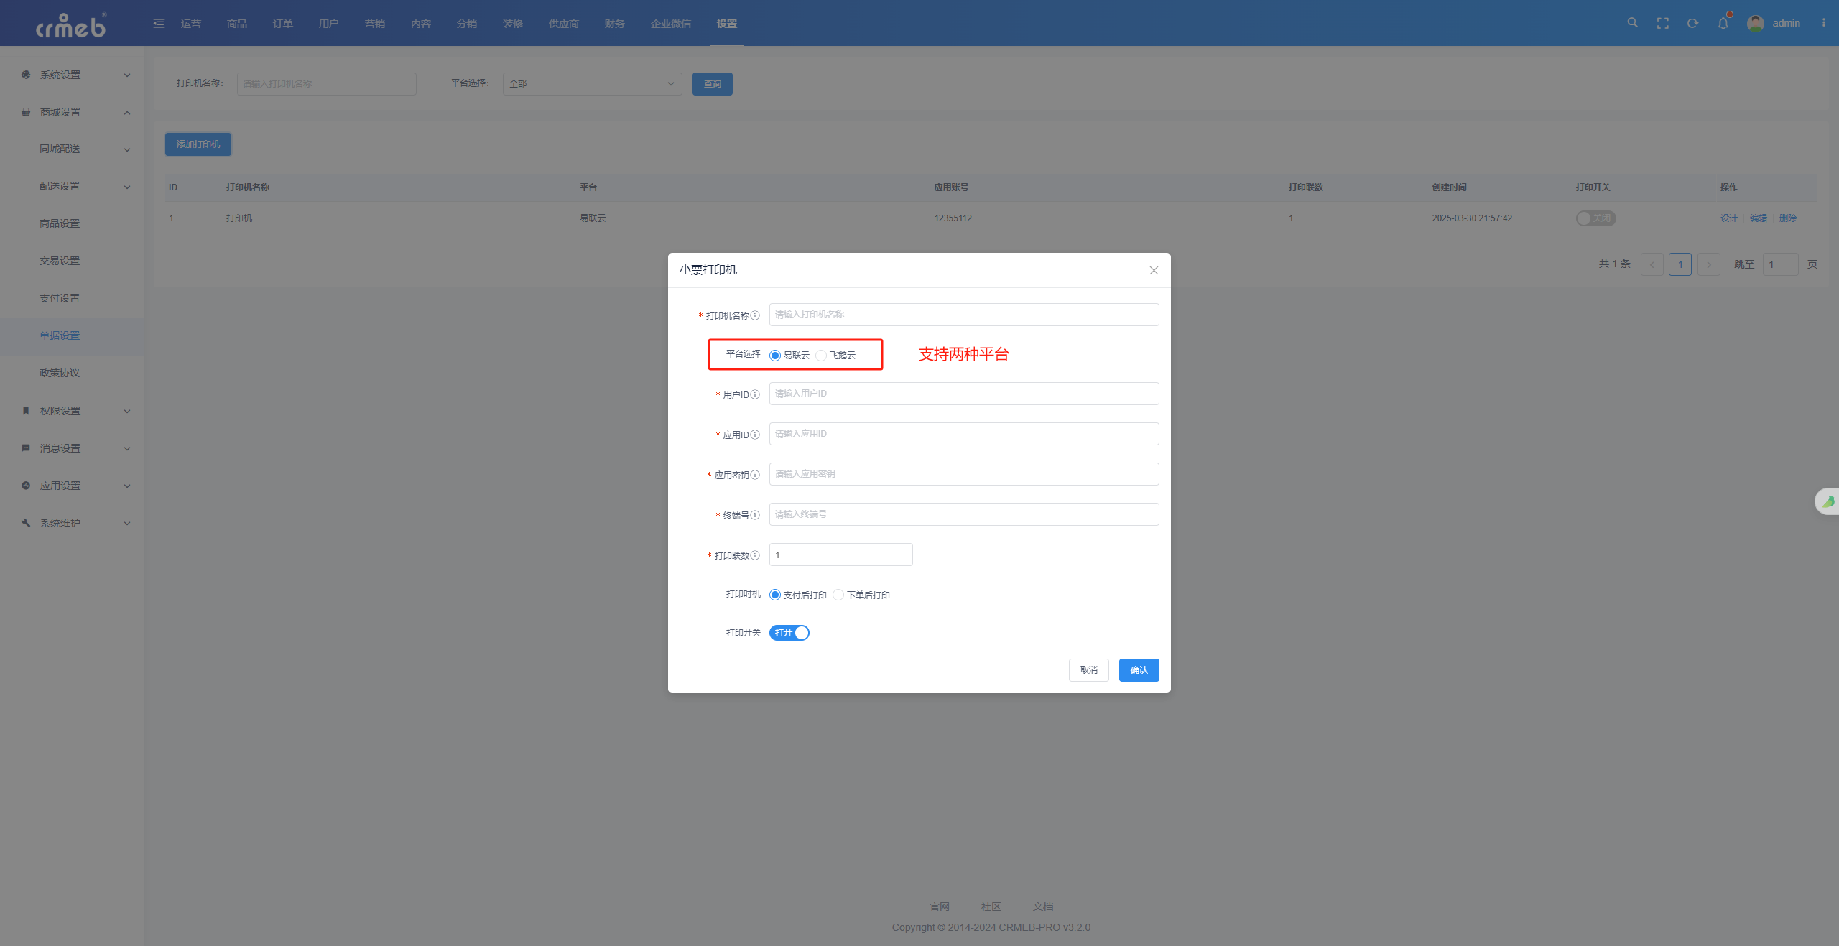Toggle fullscreen mode icon in header

[1662, 23]
